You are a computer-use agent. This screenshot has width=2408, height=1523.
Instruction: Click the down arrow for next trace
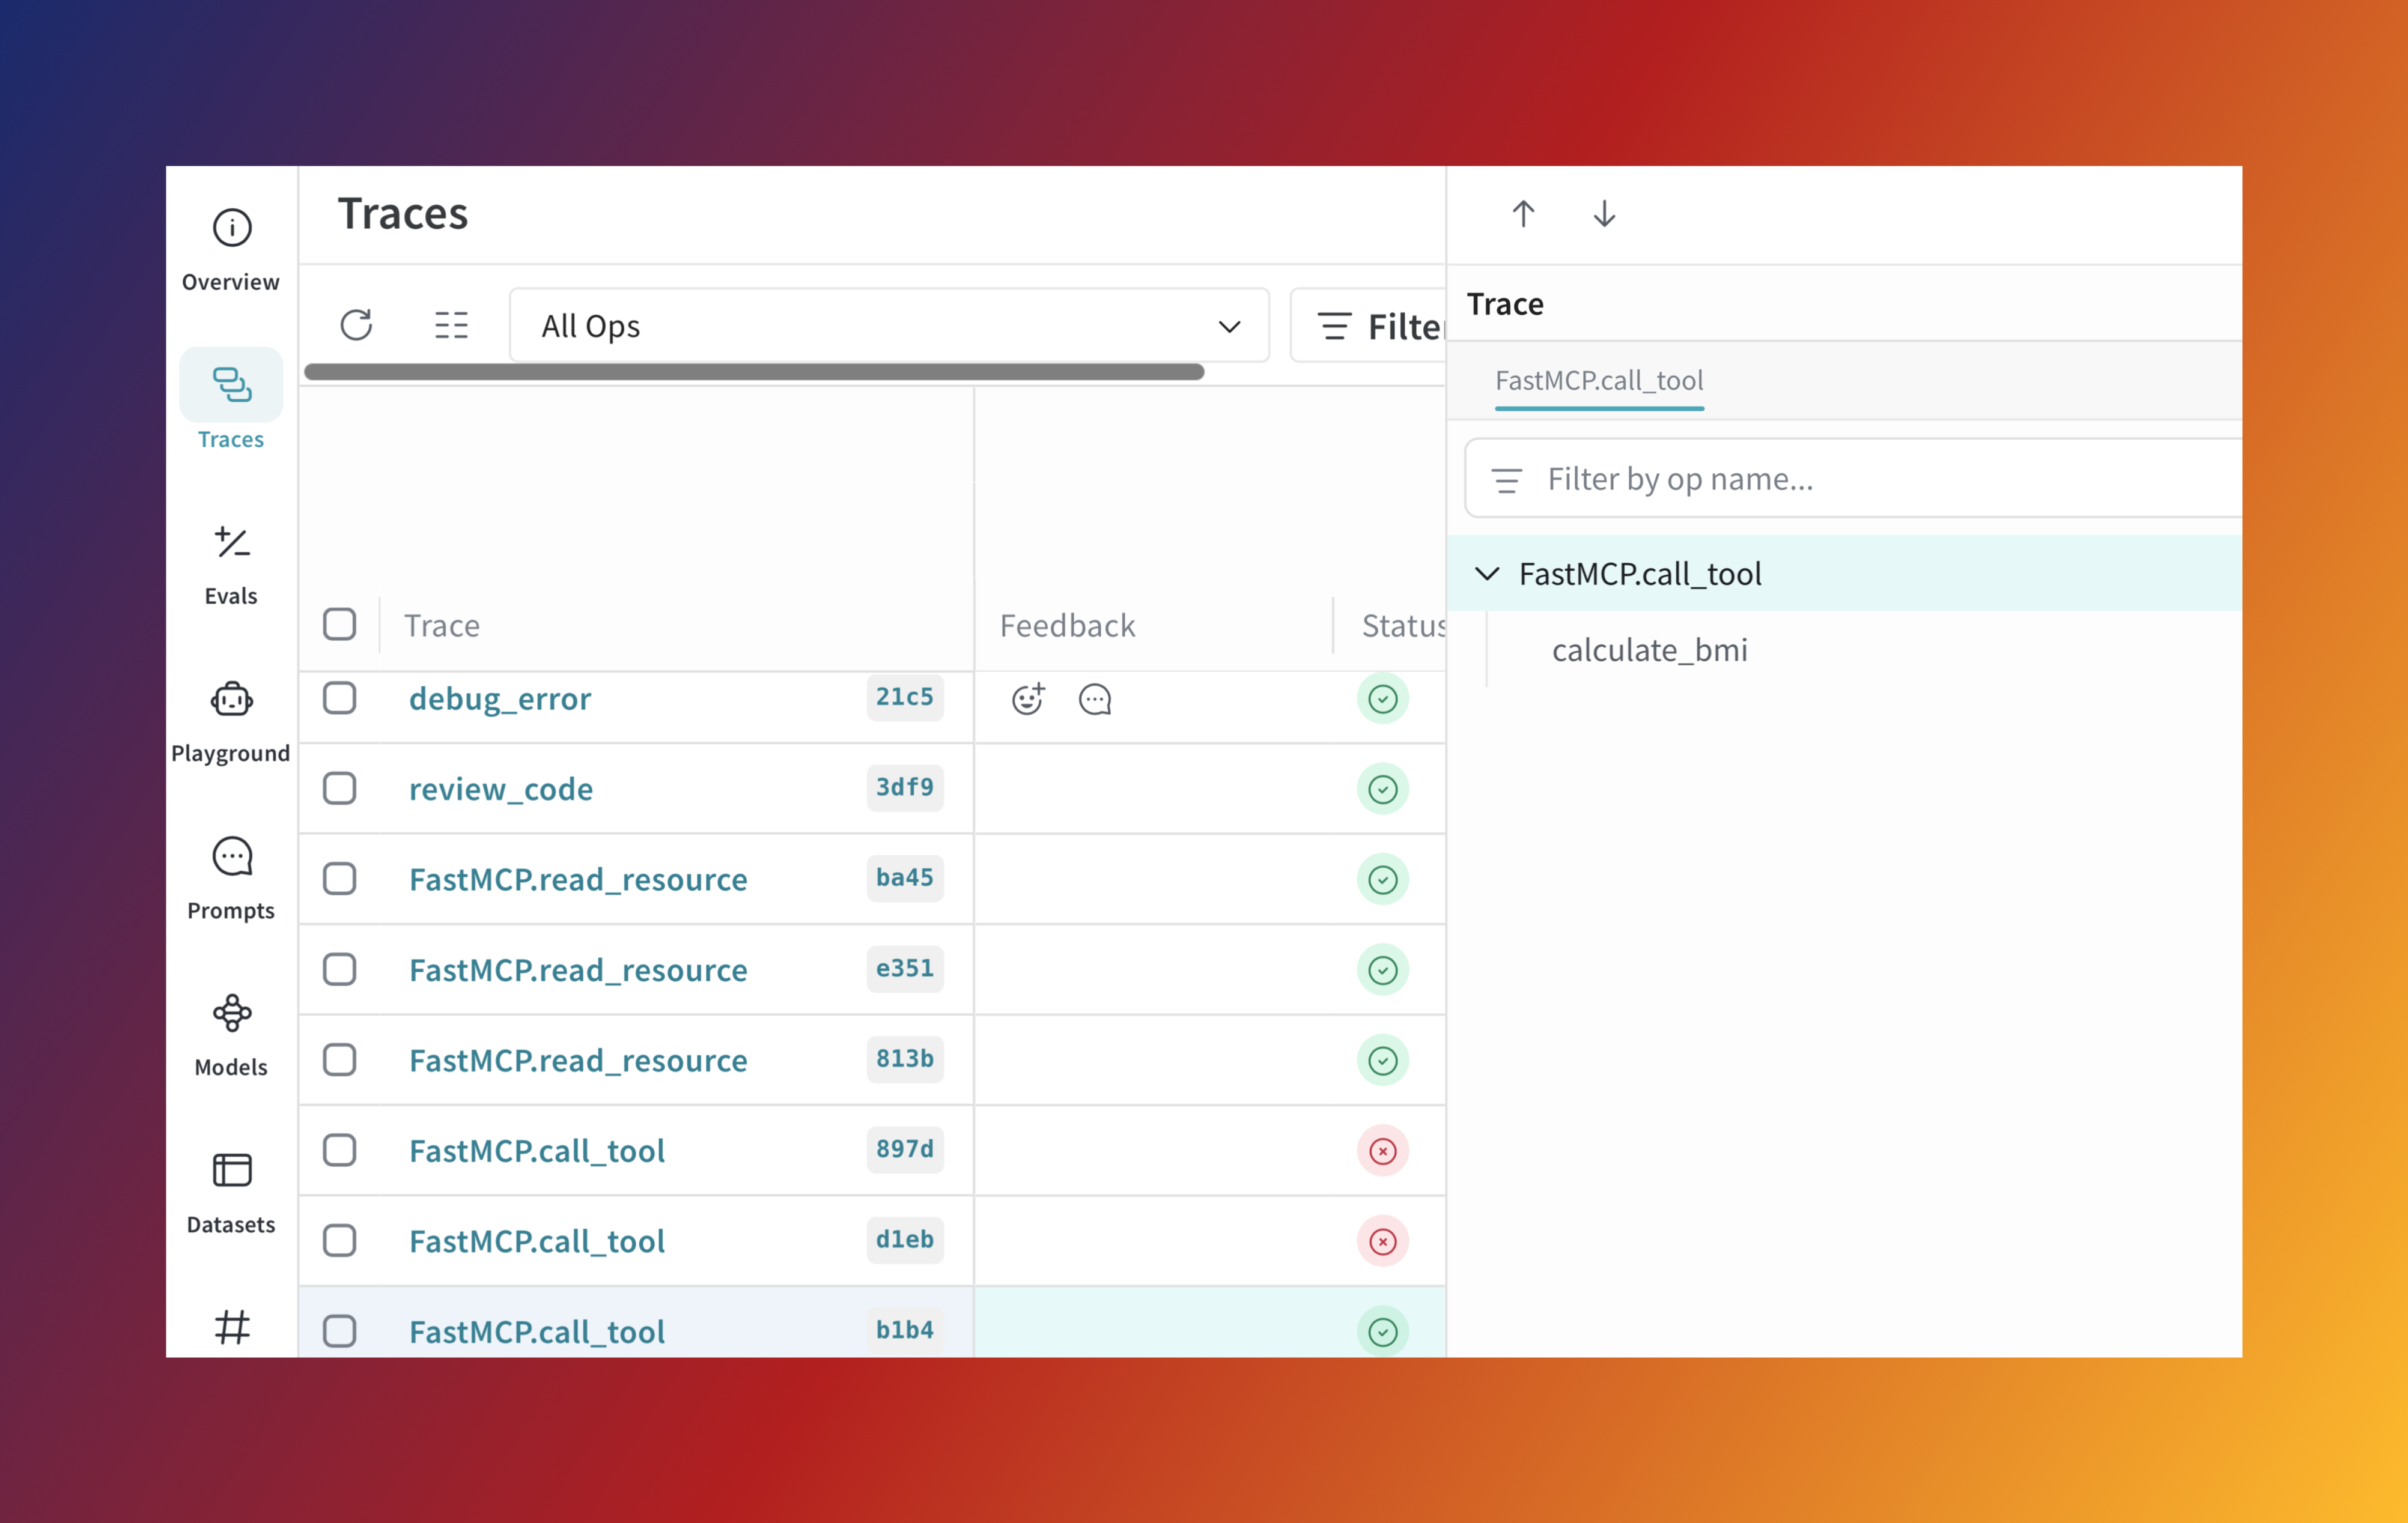pyautogui.click(x=1604, y=214)
